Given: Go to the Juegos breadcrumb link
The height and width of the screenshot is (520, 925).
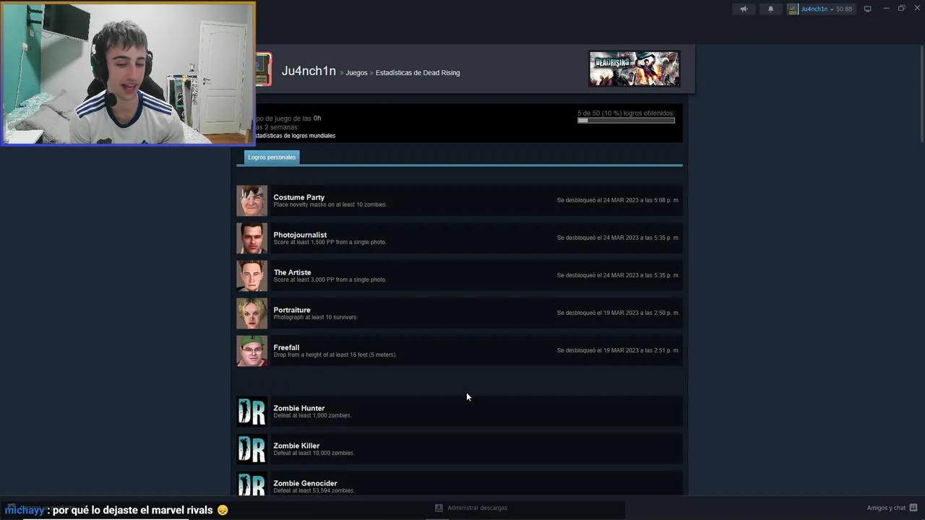Looking at the screenshot, I should (356, 73).
